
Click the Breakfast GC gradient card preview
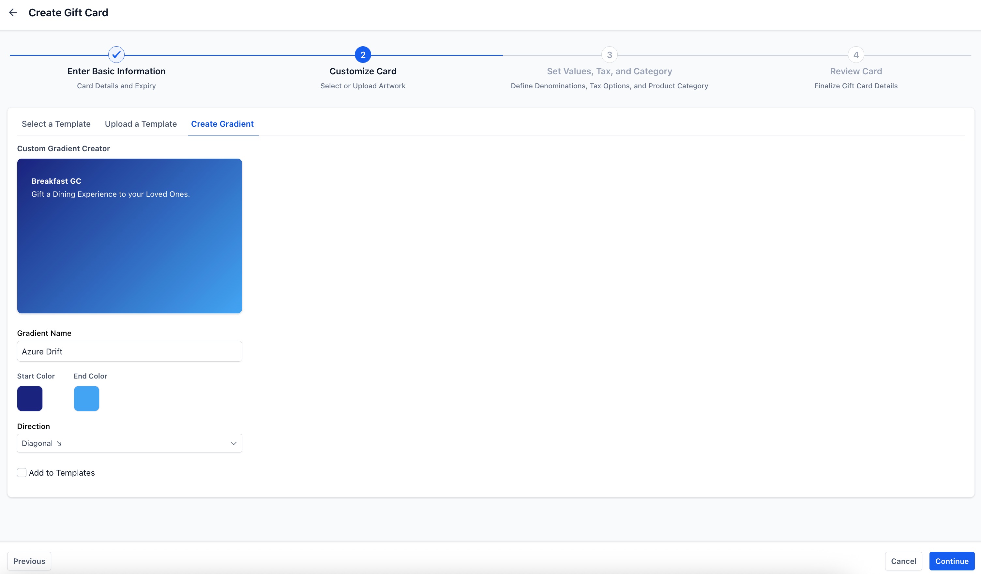coord(129,236)
